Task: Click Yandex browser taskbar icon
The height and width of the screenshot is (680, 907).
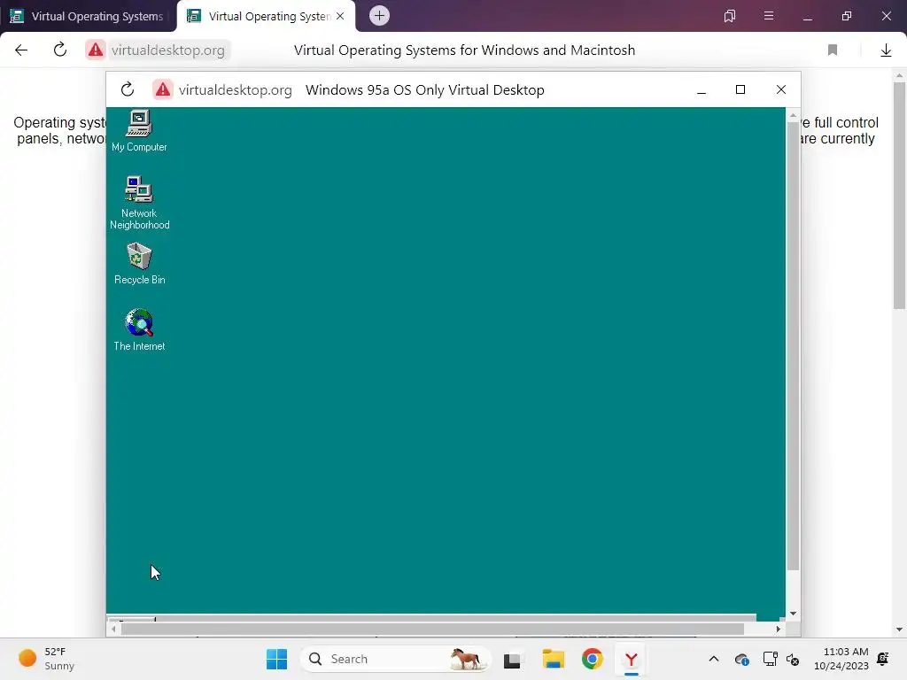Action: (x=631, y=659)
